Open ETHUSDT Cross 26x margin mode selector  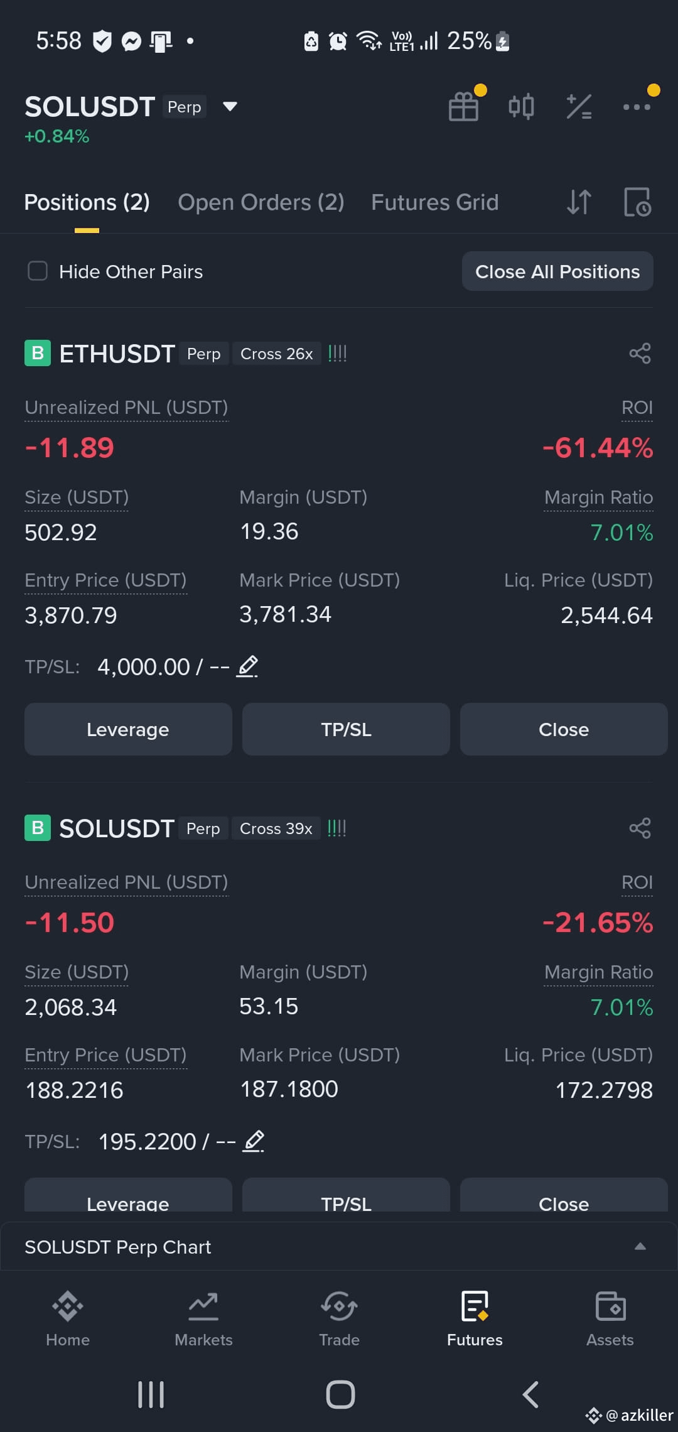point(276,354)
